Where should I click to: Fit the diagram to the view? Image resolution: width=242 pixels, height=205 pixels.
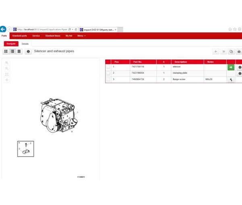[7, 74]
